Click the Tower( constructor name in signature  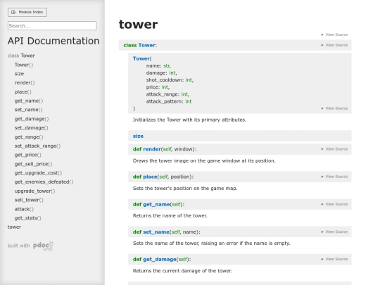point(141,58)
